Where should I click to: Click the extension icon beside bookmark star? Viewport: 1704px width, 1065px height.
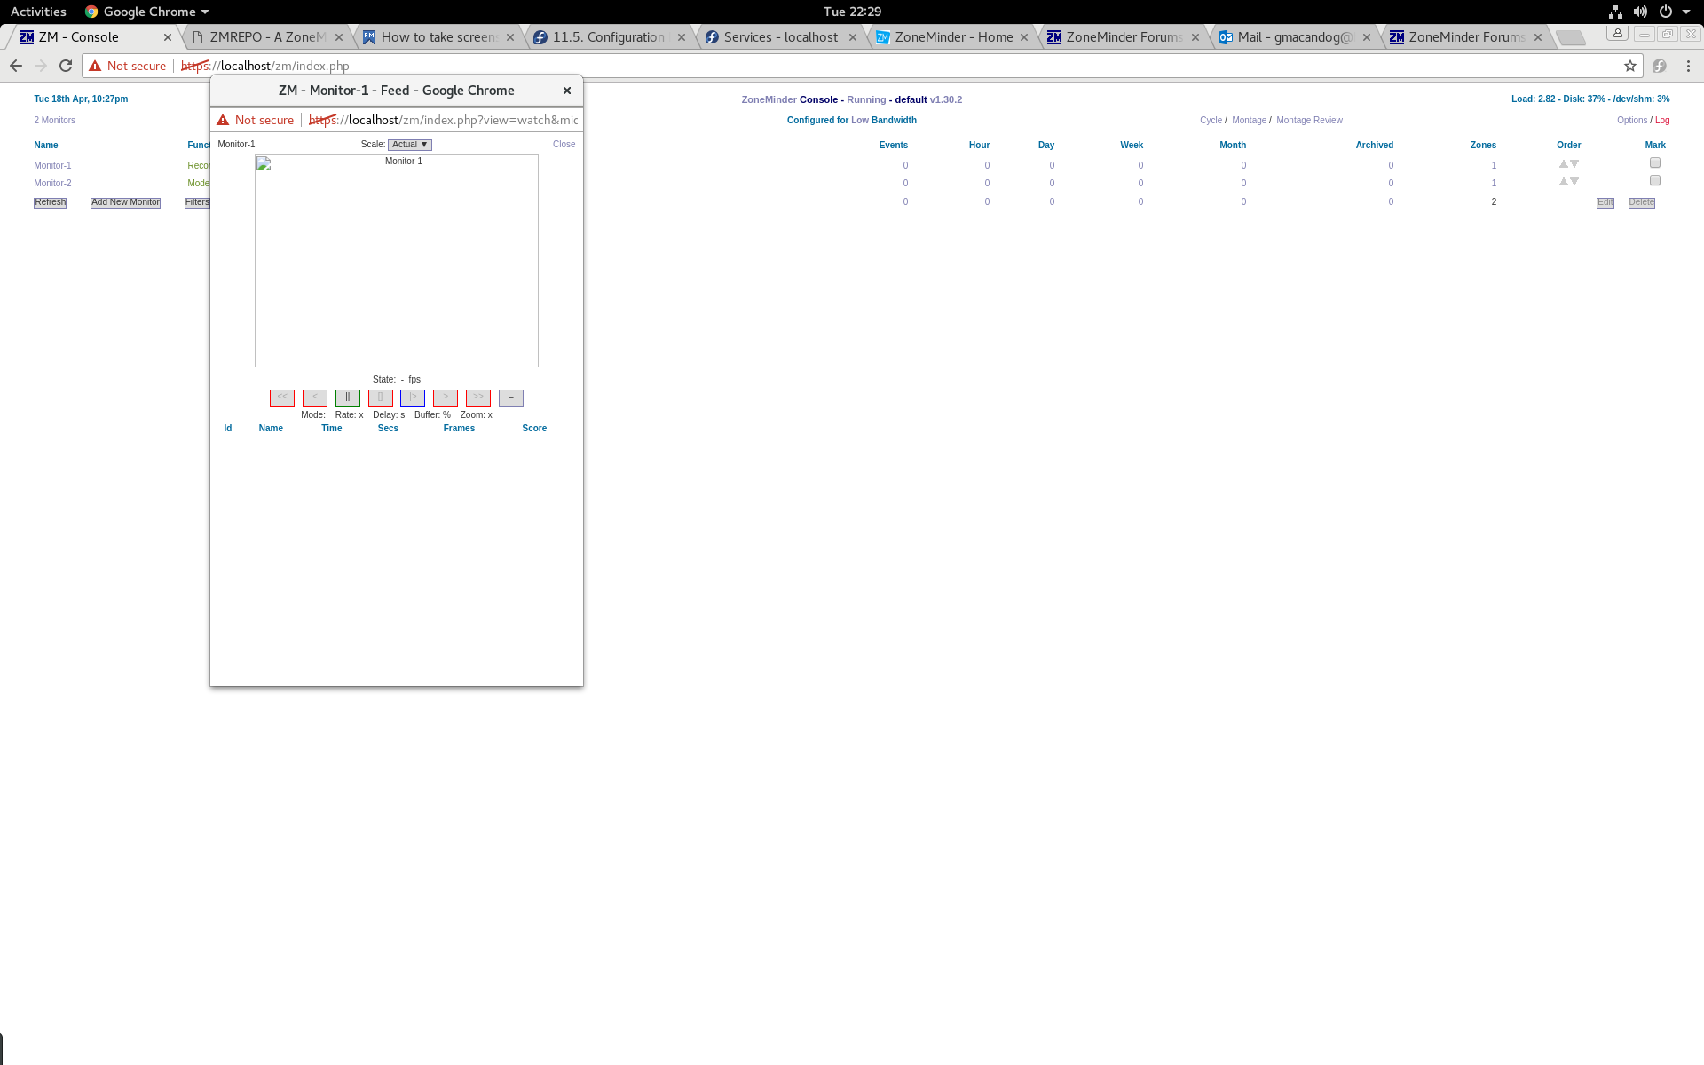point(1660,66)
